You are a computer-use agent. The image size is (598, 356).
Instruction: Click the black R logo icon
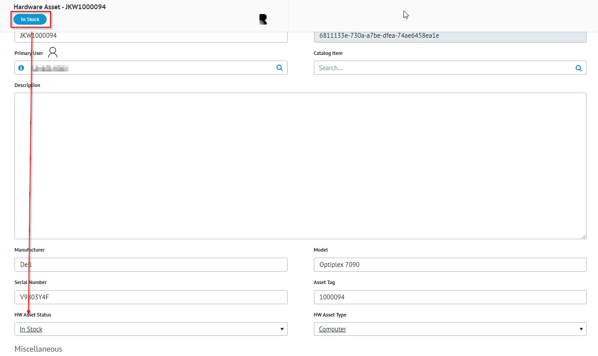coord(263,19)
